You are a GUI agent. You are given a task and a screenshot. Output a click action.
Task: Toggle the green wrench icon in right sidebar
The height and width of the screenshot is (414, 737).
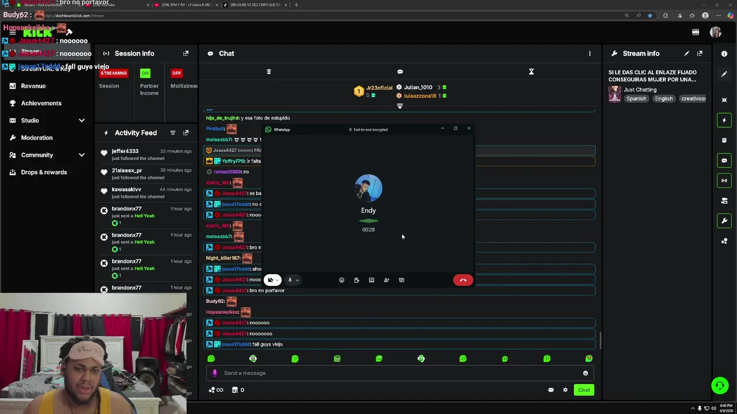pyautogui.click(x=724, y=221)
